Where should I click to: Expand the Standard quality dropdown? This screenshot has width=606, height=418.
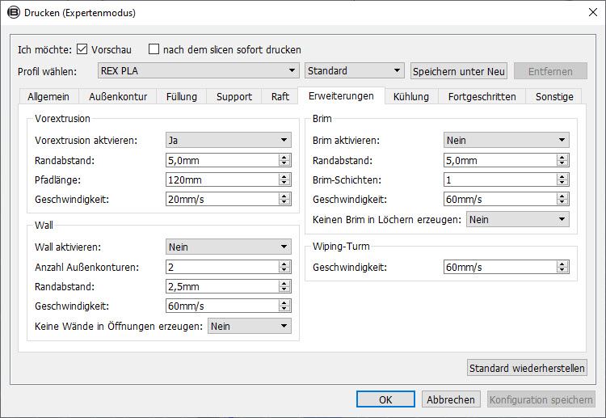[355, 71]
